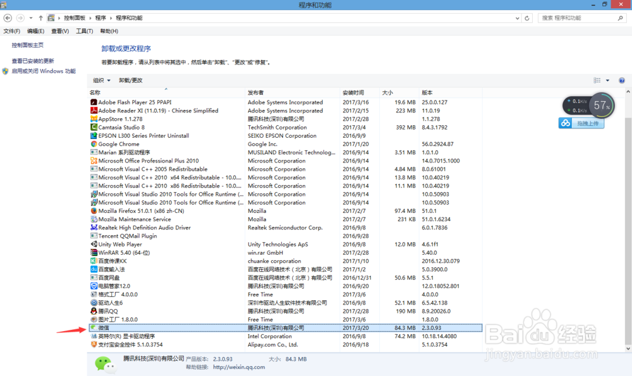This screenshot has width=632, height=376.
Task: Click the 百度输入法 icon
Action: point(94,269)
